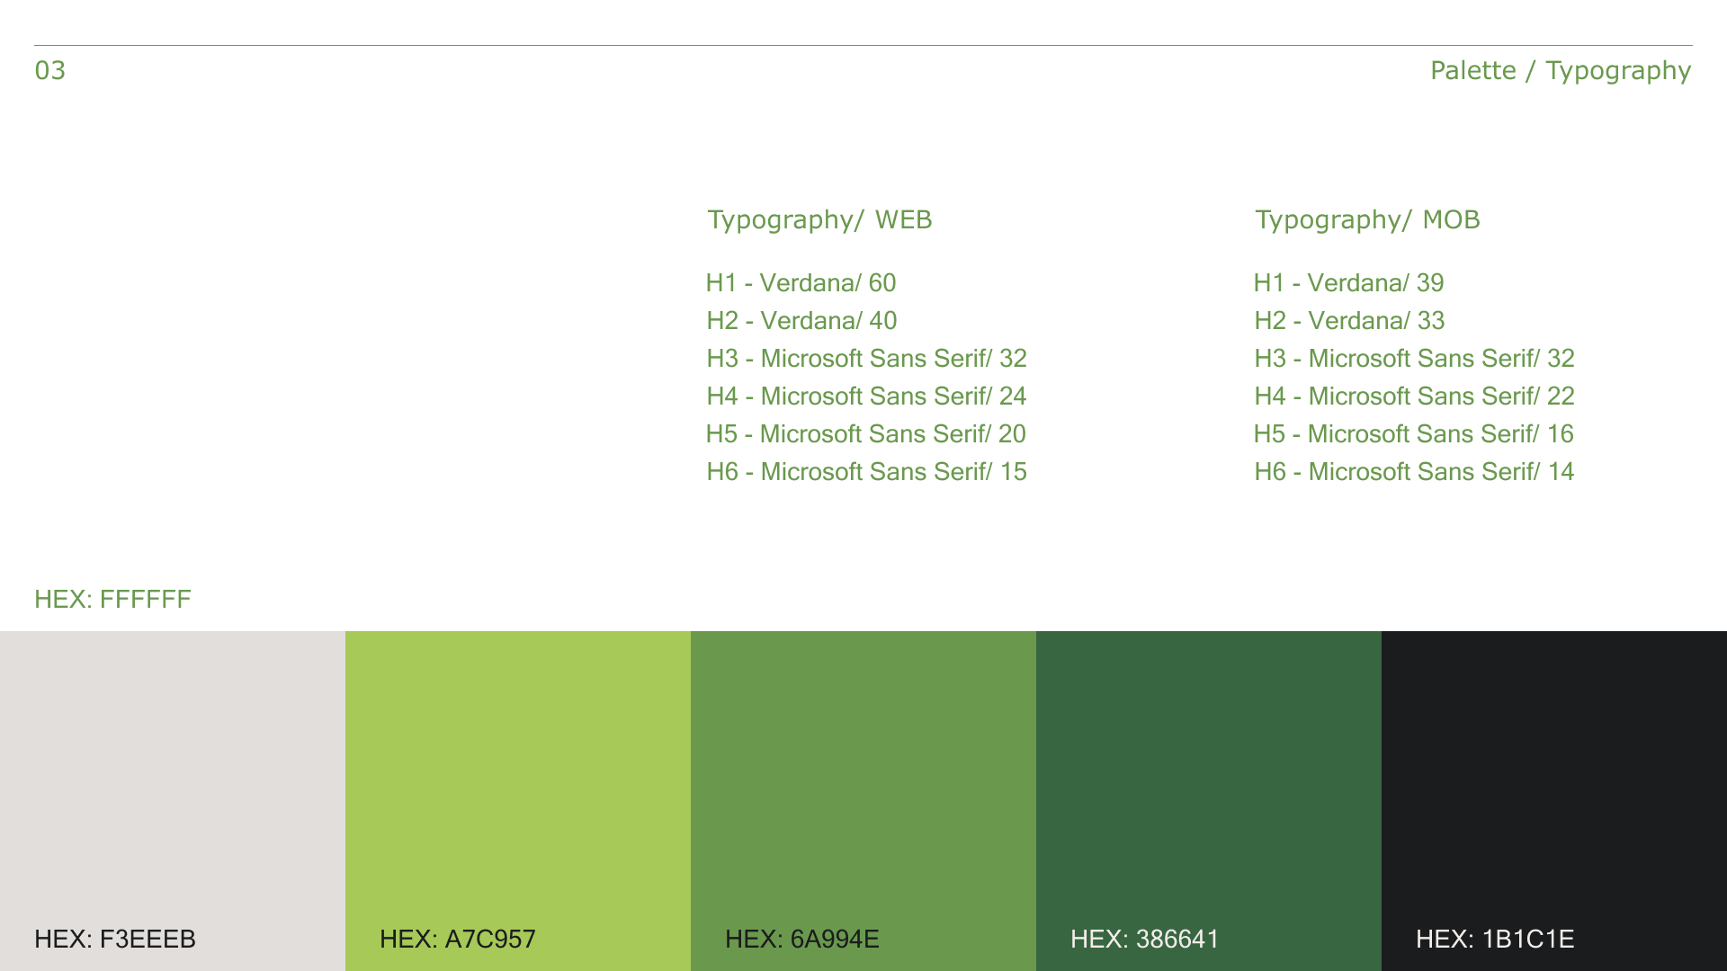Select the 'H1 - Verdana/ 39' line

pos(1349,283)
